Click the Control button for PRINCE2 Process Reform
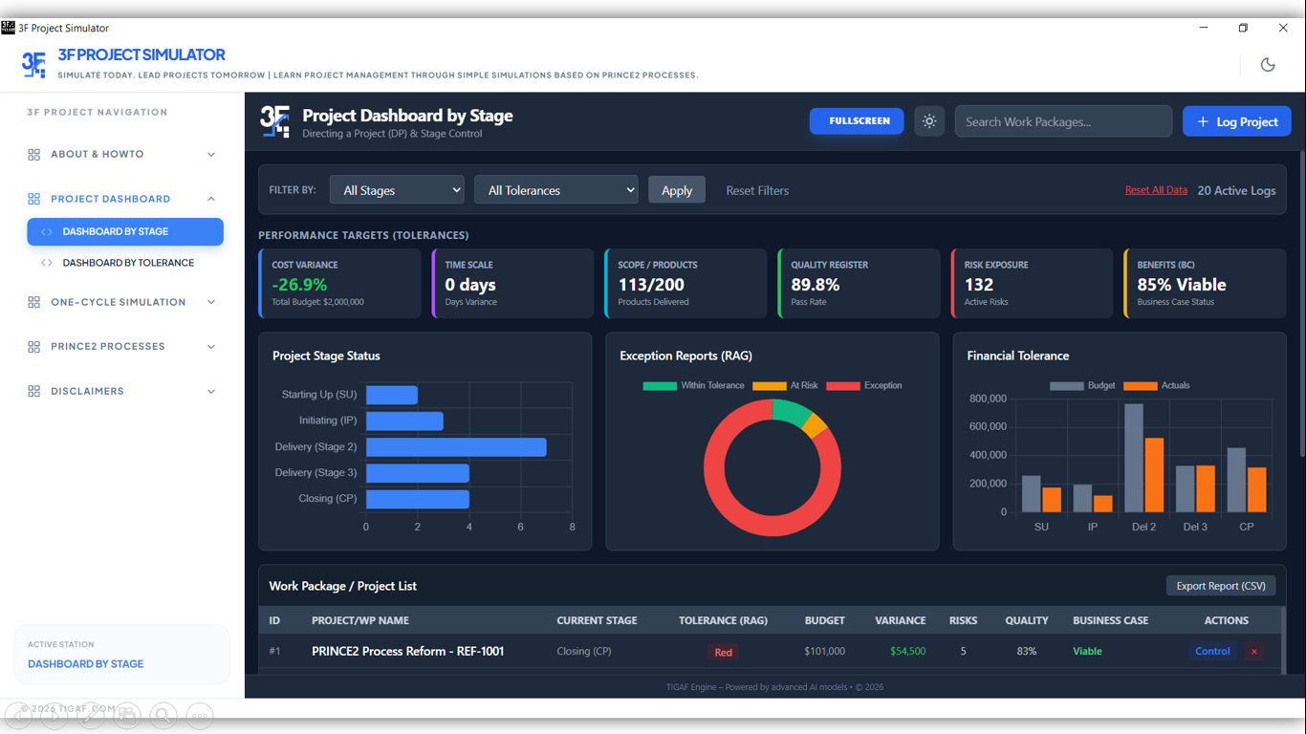The width and height of the screenshot is (1306, 734). (x=1212, y=651)
